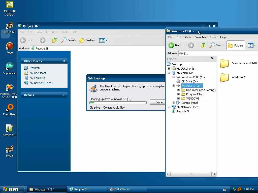The width and height of the screenshot is (258, 193).
Task: Click Recycle Bin address bar field
Action: (98, 49)
